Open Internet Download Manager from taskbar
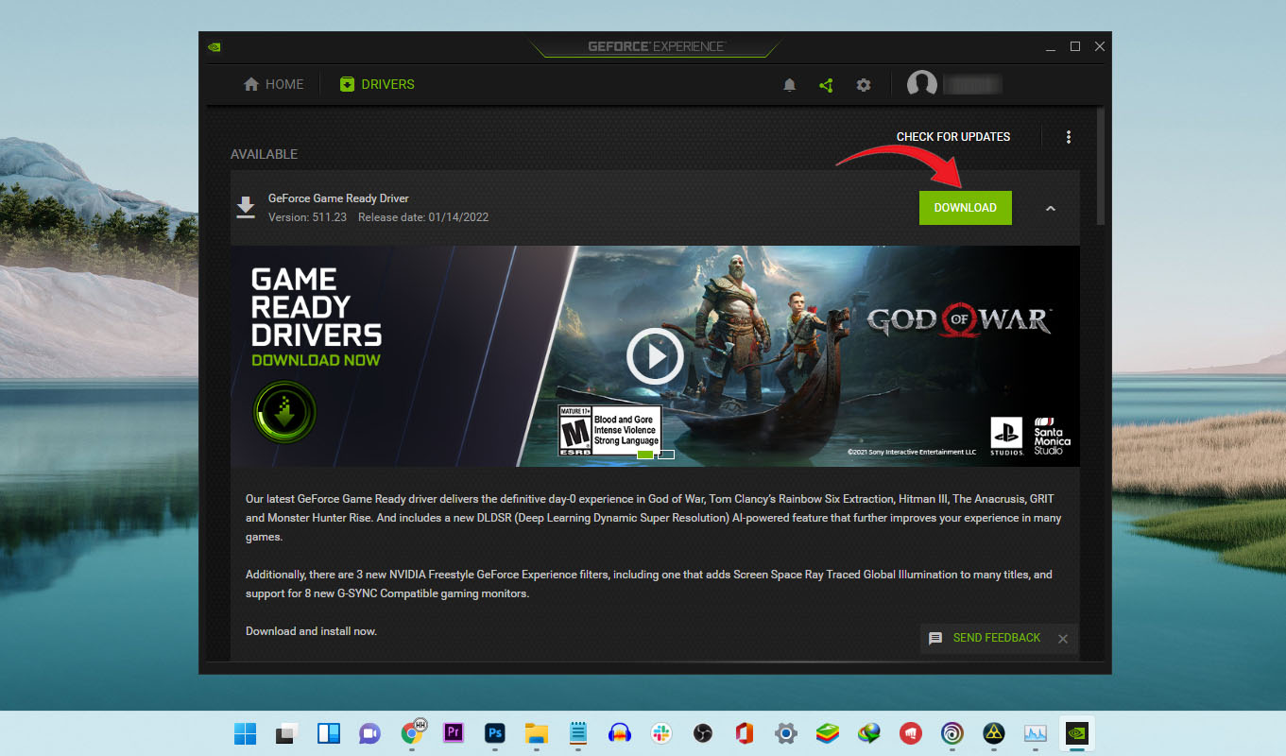Viewport: 1286px width, 756px height. click(868, 733)
